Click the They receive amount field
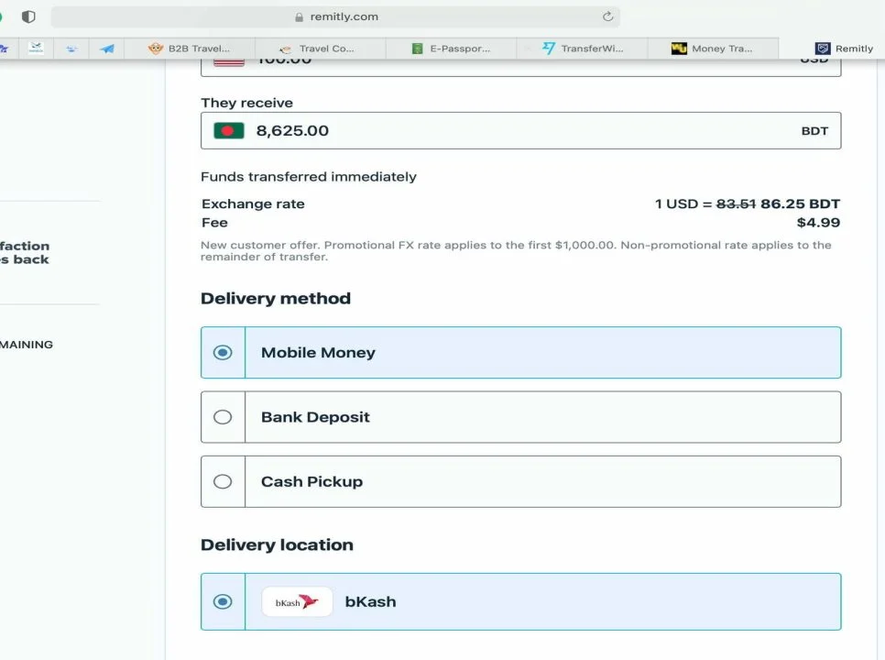This screenshot has height=660, width=885. [x=520, y=130]
